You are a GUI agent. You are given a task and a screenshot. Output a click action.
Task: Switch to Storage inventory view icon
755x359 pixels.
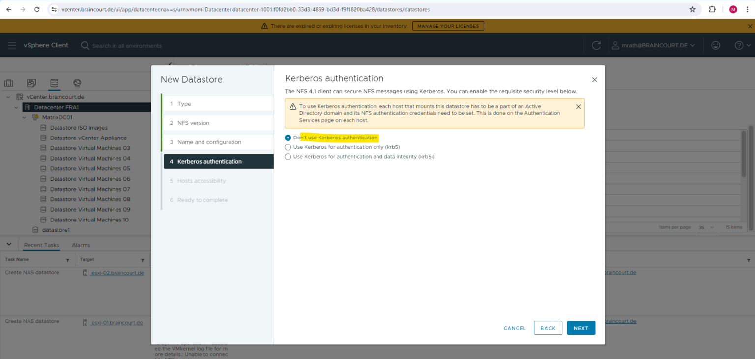coord(54,83)
